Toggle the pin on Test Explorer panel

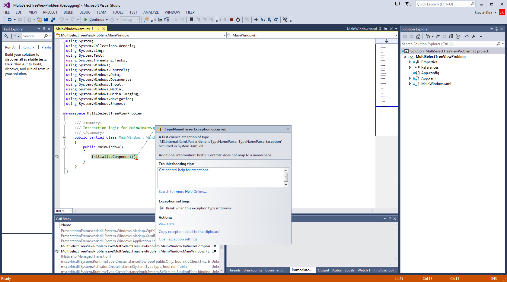[x=44, y=29]
